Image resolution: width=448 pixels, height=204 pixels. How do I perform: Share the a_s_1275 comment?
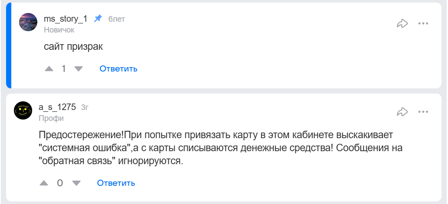click(402, 112)
